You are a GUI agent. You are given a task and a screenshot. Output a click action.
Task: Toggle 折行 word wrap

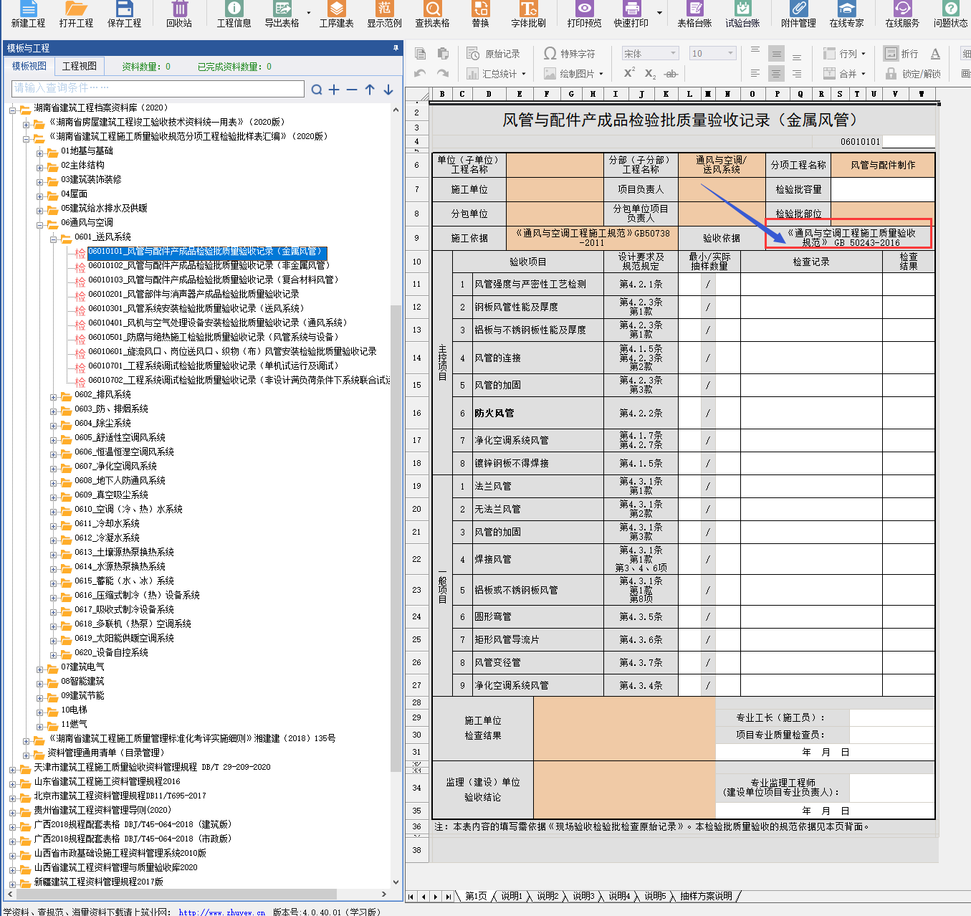click(x=901, y=54)
